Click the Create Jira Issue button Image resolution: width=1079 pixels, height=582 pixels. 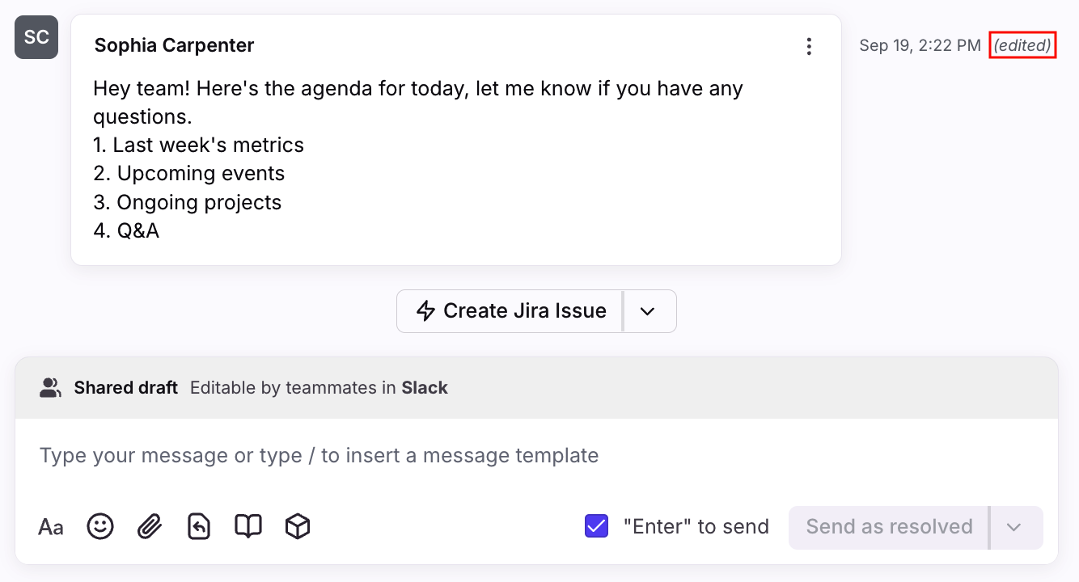coord(510,312)
